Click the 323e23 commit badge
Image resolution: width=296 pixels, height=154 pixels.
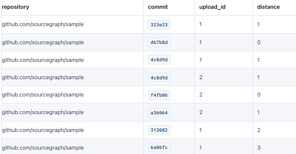(x=159, y=25)
